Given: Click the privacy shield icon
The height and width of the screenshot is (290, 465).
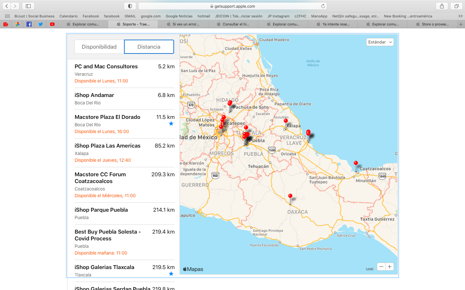Looking at the screenshot, I should click(x=130, y=6).
